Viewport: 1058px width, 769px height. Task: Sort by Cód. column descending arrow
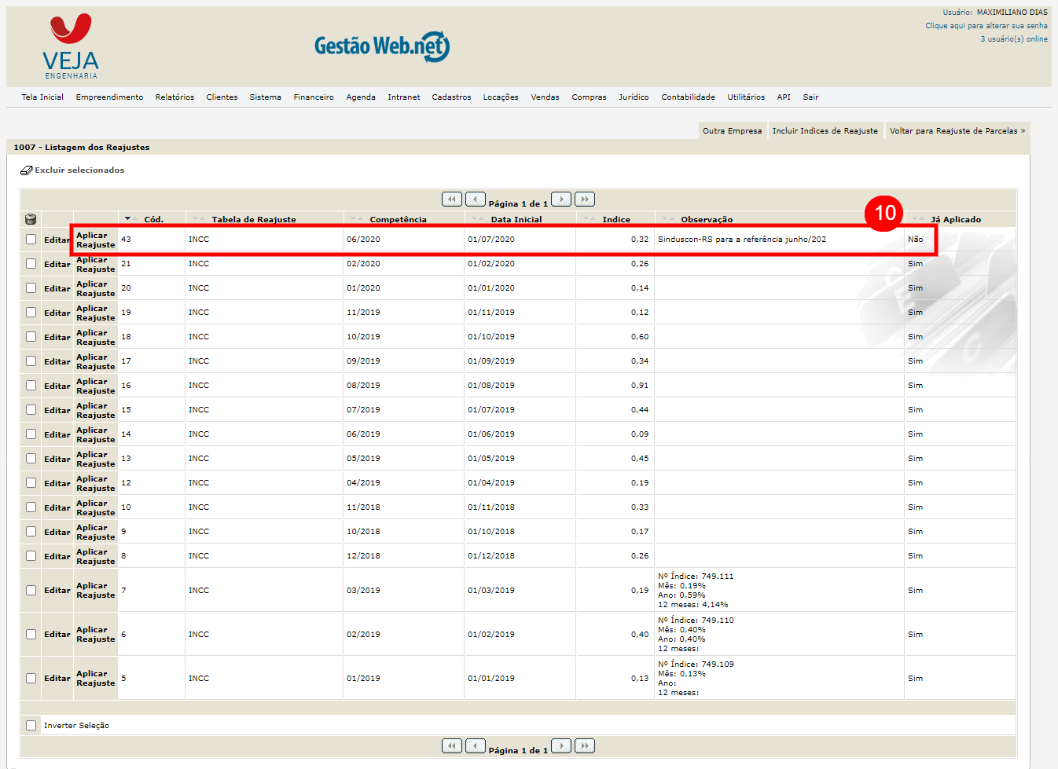click(x=128, y=218)
